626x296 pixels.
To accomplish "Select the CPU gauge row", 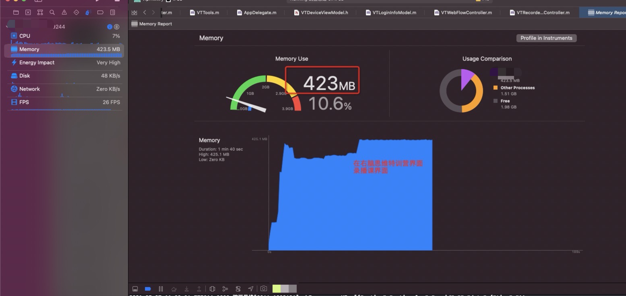I will [x=64, y=37].
